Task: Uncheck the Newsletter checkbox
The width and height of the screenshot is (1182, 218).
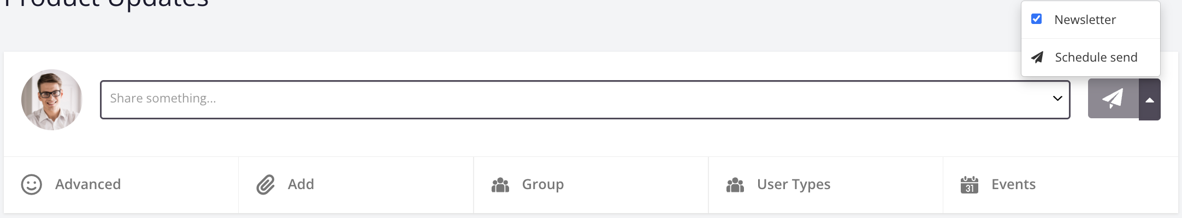Action: (1036, 19)
